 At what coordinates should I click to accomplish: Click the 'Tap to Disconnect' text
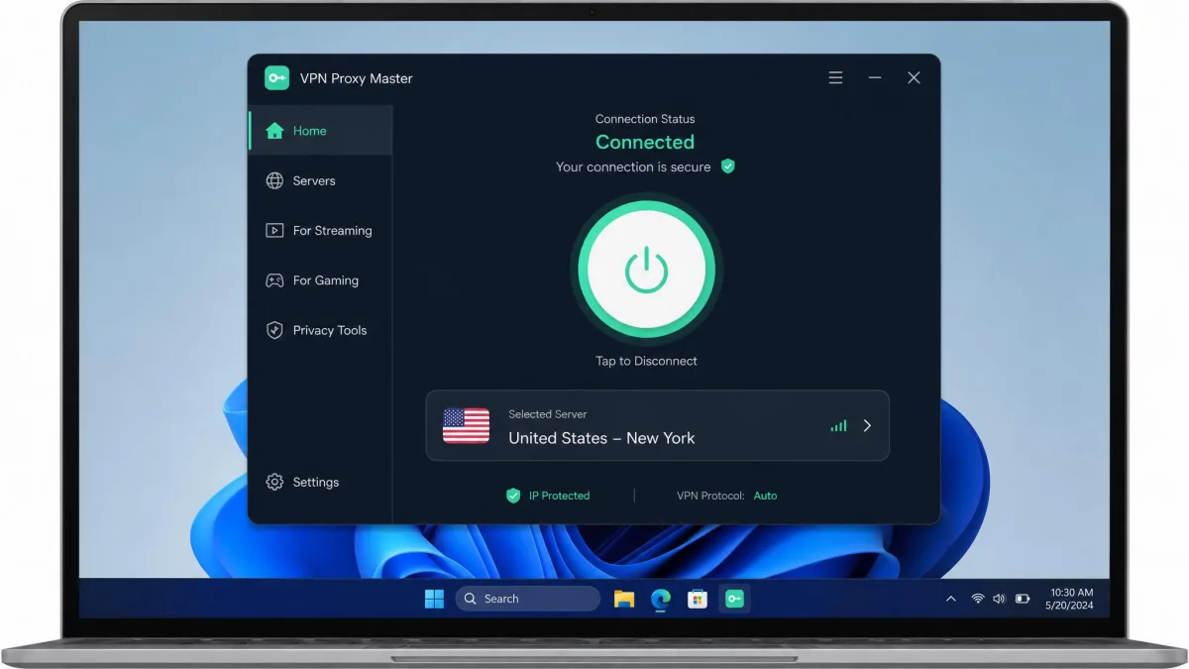[646, 361]
